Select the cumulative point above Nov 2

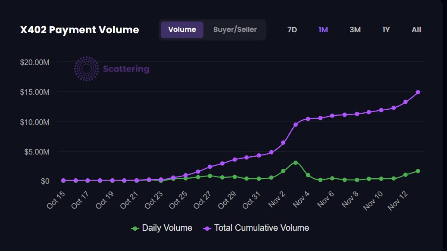tap(283, 142)
